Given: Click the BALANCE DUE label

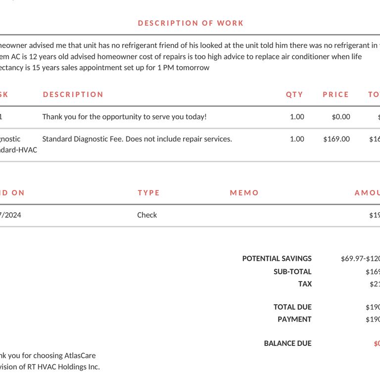Looking at the screenshot, I should click(x=287, y=343).
